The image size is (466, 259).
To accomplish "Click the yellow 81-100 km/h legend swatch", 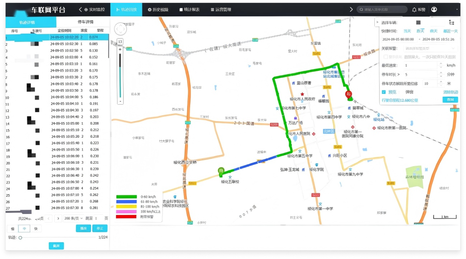I will (x=126, y=206).
